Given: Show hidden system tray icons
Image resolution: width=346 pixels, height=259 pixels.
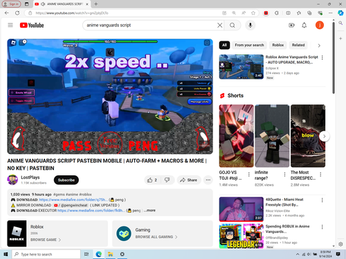Looking at the screenshot, I should (x=298, y=254).
